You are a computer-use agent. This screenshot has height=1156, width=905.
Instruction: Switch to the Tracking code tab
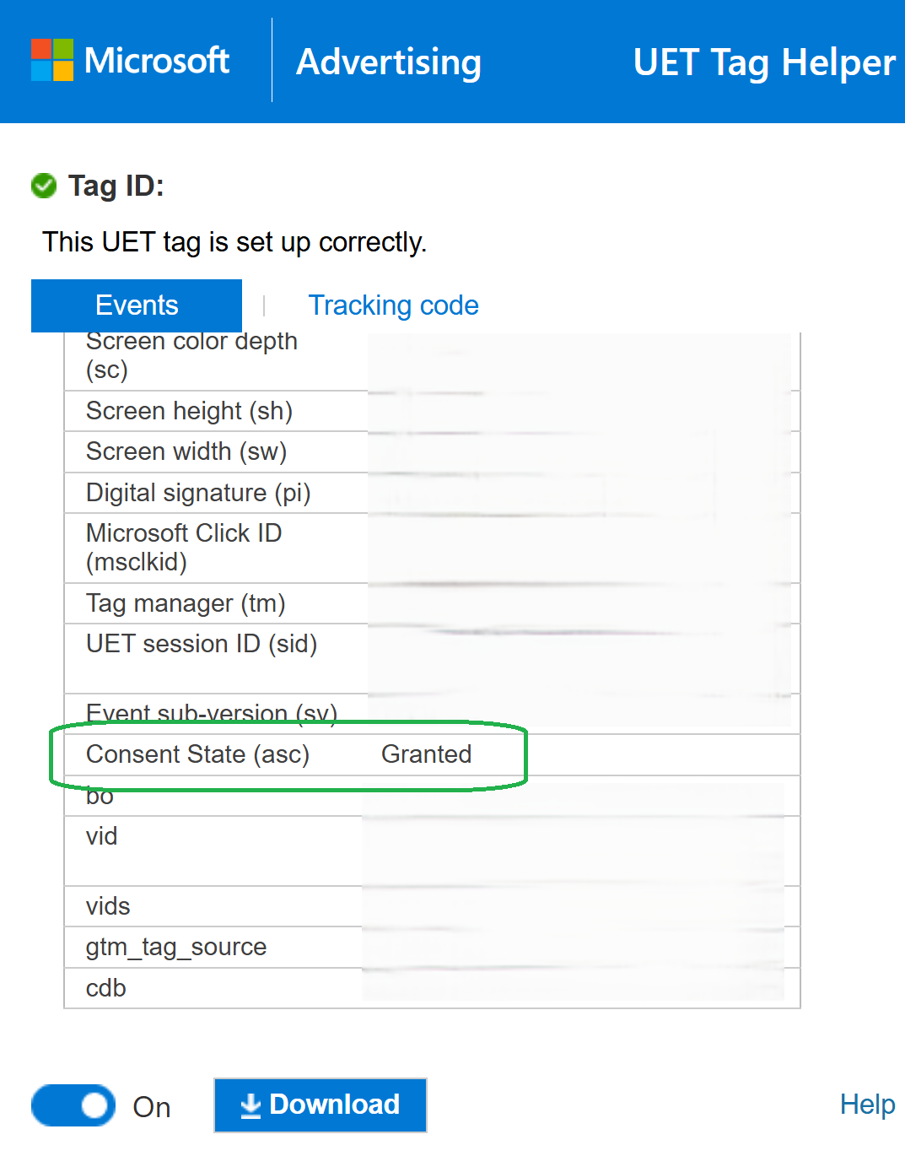(393, 305)
